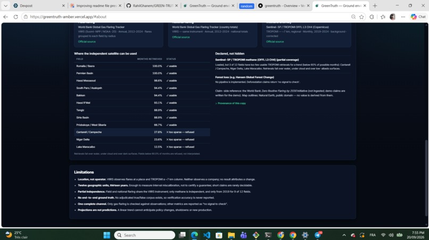
Task: Open a new browser tab
Action: tap(375, 5)
